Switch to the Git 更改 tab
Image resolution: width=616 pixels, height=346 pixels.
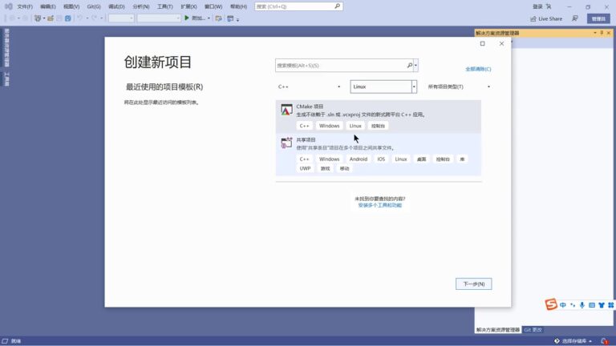[x=533, y=330]
